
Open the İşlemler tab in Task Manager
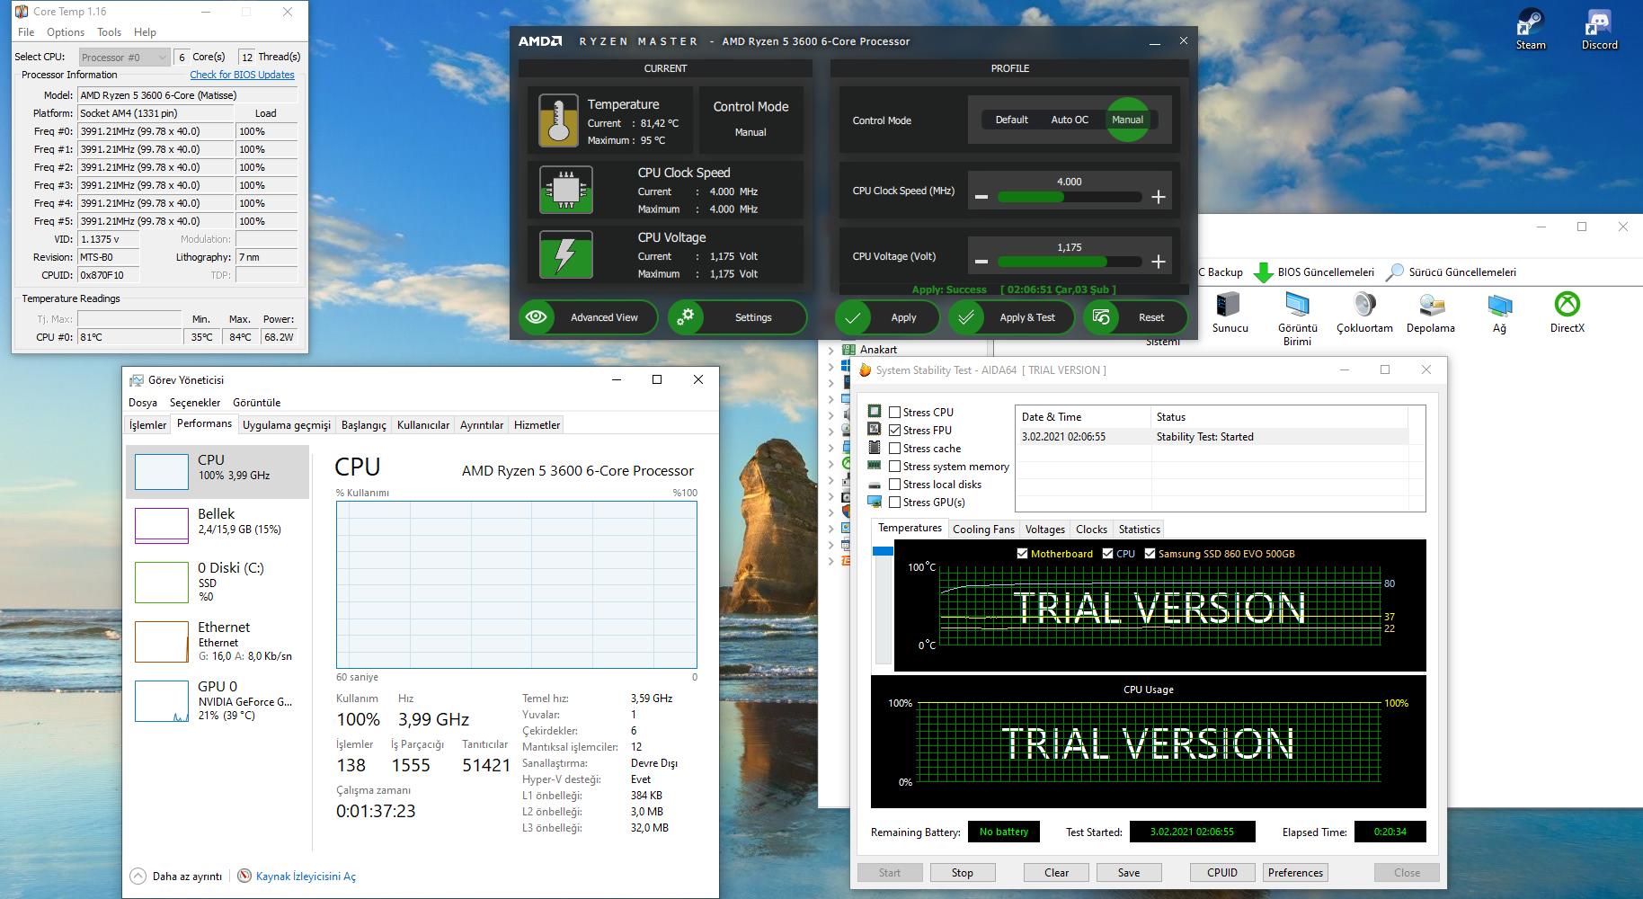(x=147, y=425)
